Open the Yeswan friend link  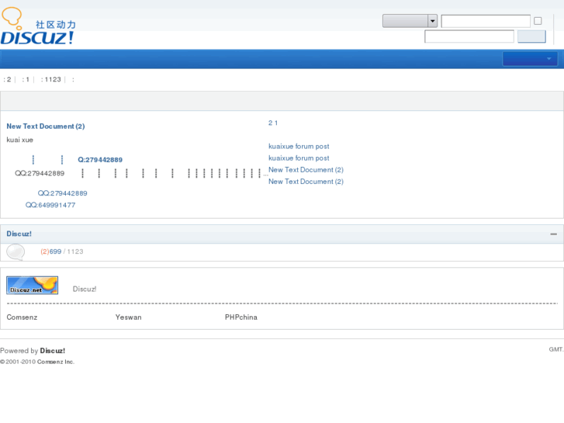point(129,317)
